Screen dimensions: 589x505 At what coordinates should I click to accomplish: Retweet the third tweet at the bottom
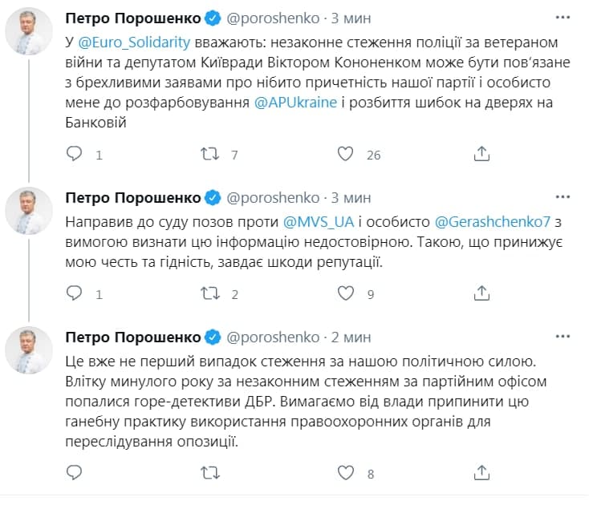[209, 474]
